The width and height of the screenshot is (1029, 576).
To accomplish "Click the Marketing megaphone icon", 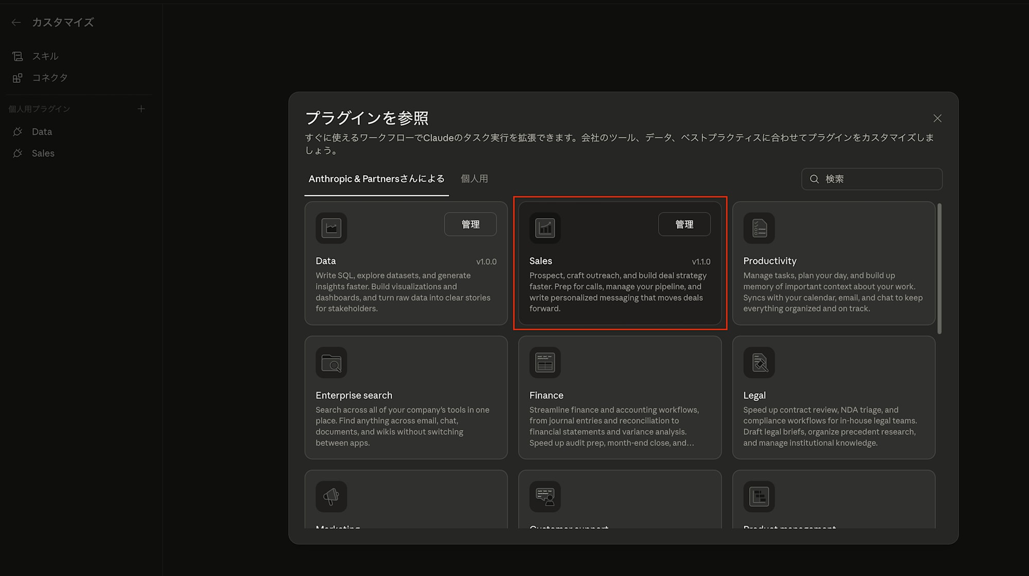I will click(331, 496).
